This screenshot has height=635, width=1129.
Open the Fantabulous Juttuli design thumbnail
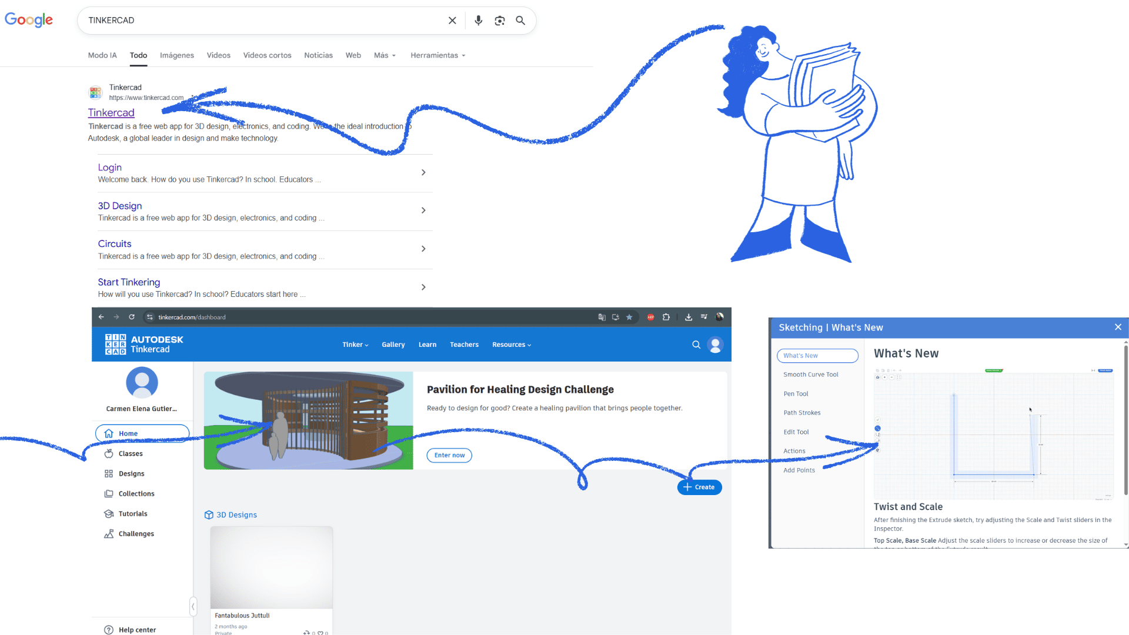[x=271, y=567]
